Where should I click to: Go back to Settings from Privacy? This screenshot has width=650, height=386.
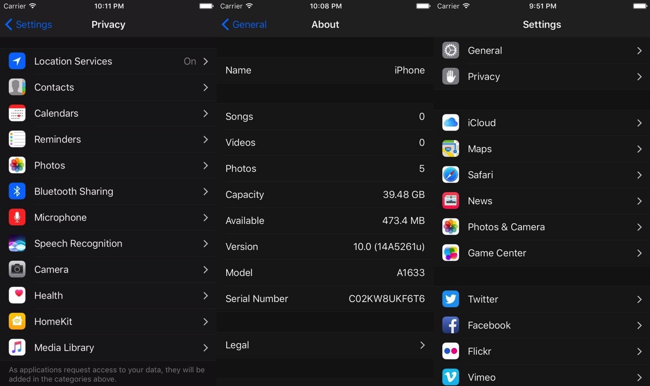tap(28, 24)
